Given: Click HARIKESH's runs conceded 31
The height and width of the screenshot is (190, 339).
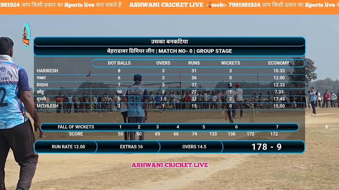Looking at the screenshot, I should (x=194, y=71).
